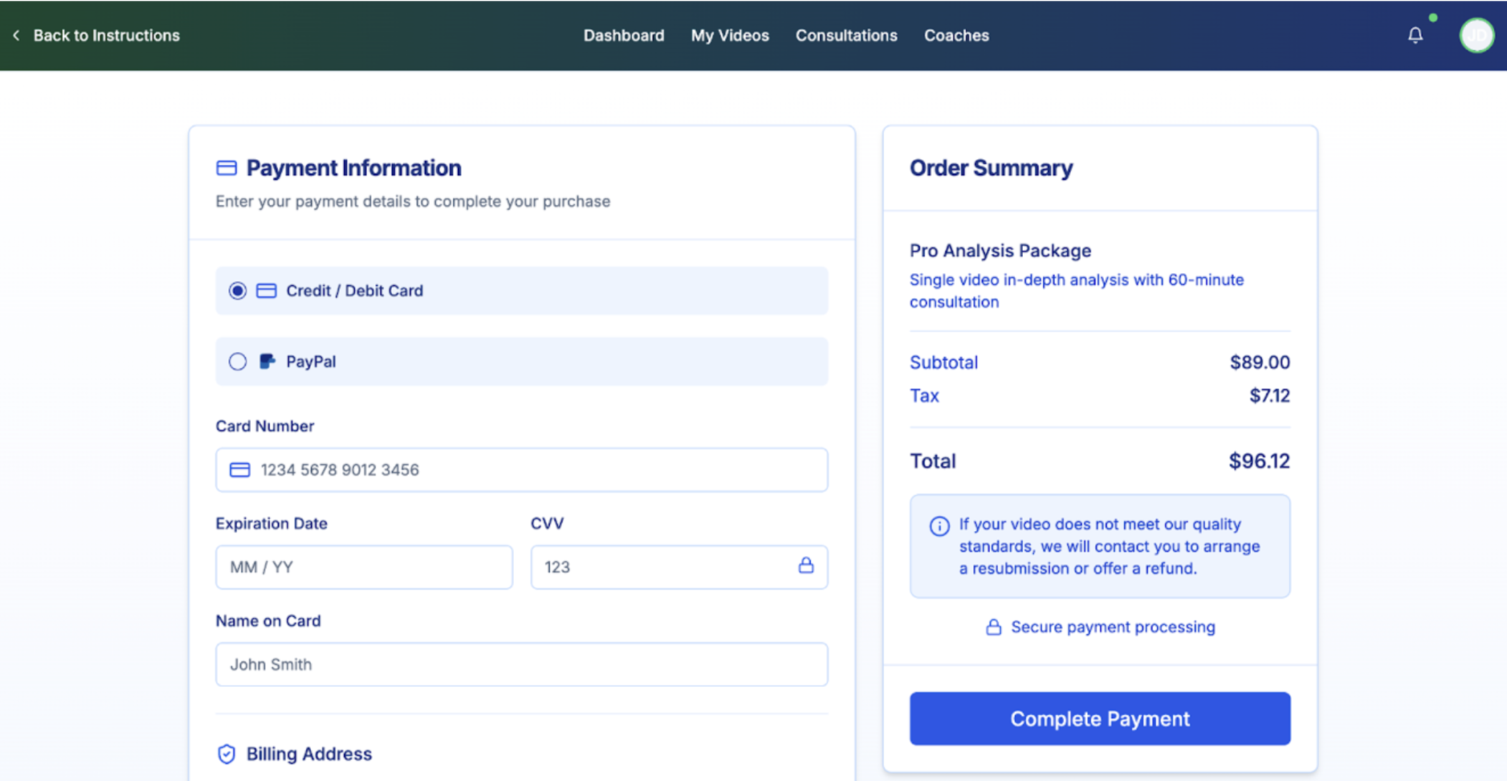Click the Expiration Date MM / YY field
Image resolution: width=1507 pixels, height=781 pixels.
tap(364, 567)
